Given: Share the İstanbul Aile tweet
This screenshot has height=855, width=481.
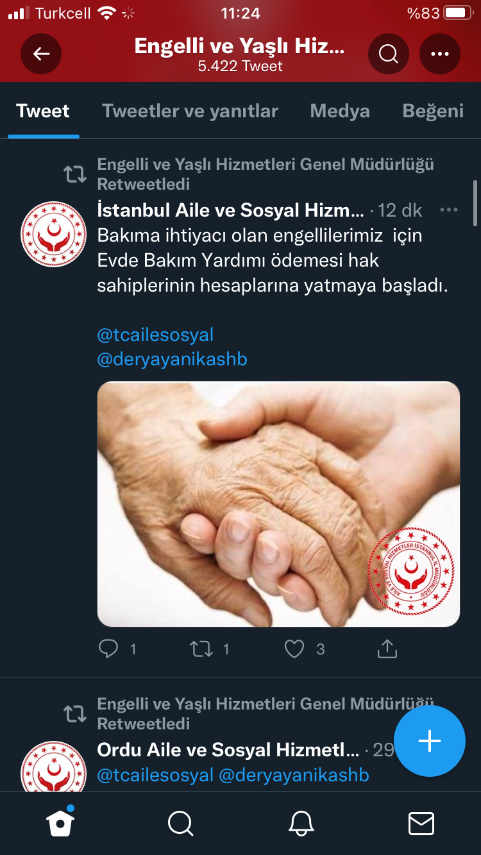Looking at the screenshot, I should pyautogui.click(x=387, y=649).
